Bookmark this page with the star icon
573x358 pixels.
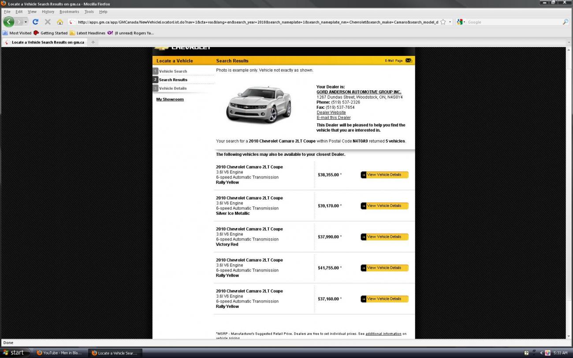(443, 22)
